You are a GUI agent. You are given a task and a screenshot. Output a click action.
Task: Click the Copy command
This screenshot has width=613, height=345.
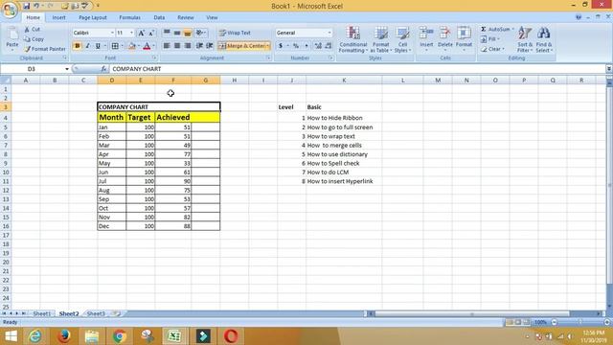coord(34,39)
